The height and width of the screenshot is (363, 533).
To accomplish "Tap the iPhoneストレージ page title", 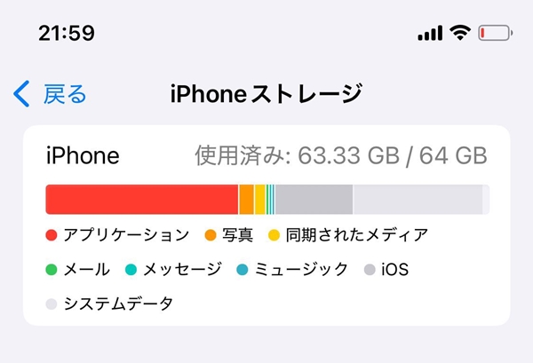I will point(266,94).
